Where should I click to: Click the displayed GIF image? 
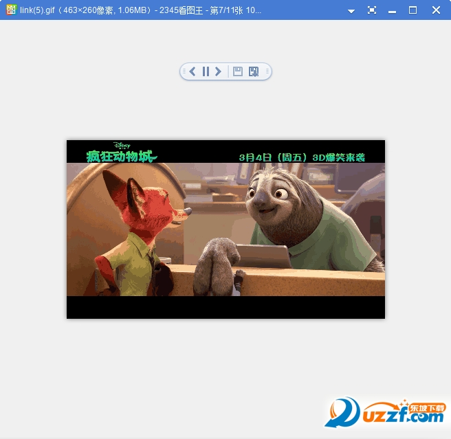(225, 229)
